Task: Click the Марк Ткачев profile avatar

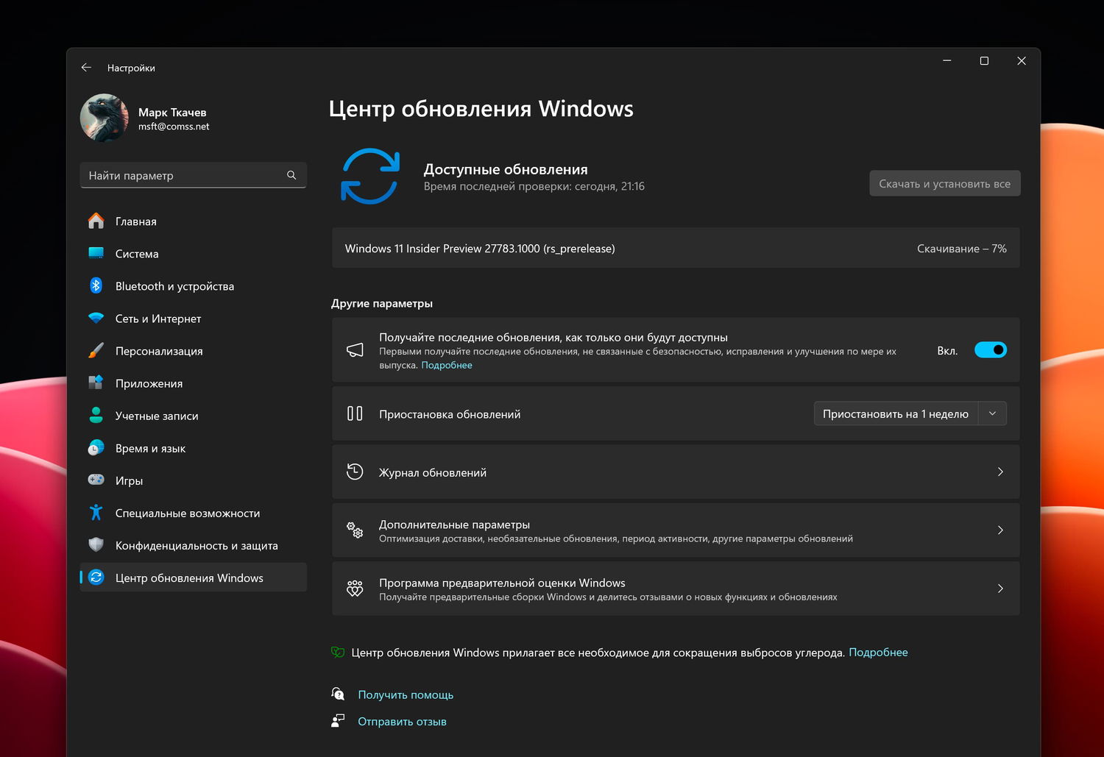Action: 104,118
